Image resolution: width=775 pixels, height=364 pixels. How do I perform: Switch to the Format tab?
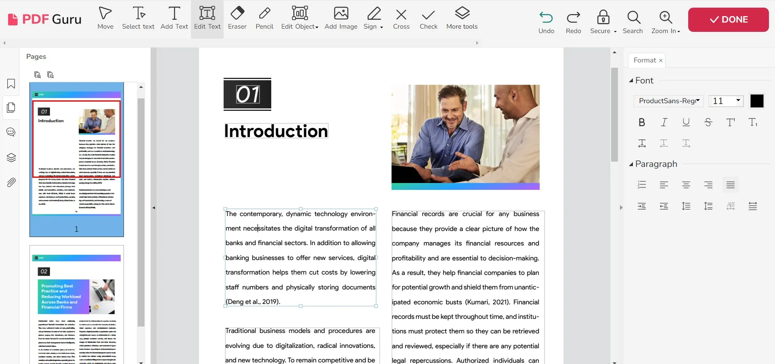click(644, 60)
